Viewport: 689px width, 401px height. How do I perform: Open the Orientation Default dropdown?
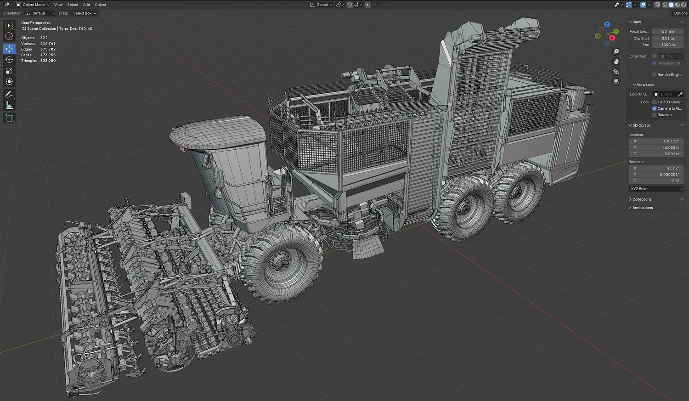pos(40,13)
